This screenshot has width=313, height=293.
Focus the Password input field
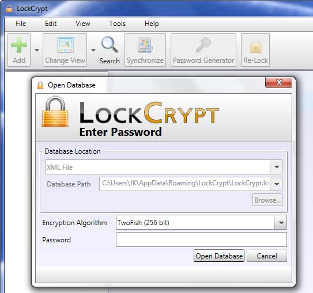pos(201,239)
